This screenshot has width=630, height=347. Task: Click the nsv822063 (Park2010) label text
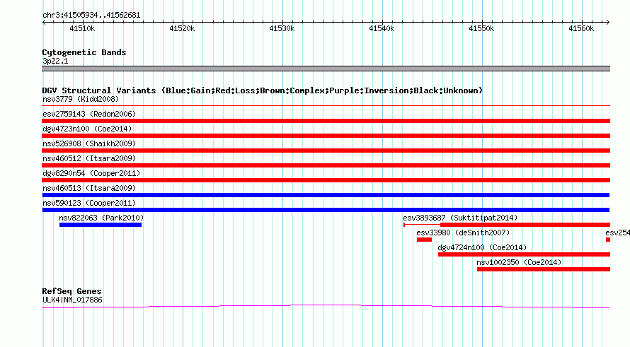click(101, 218)
